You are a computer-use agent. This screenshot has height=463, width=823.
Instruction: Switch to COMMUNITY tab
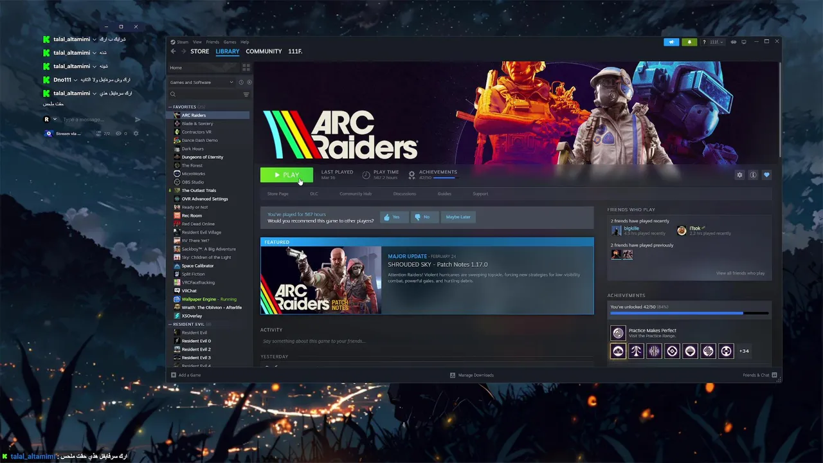[x=264, y=51]
